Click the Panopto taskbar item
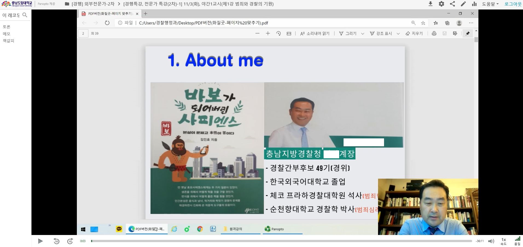 pyautogui.click(x=283, y=229)
